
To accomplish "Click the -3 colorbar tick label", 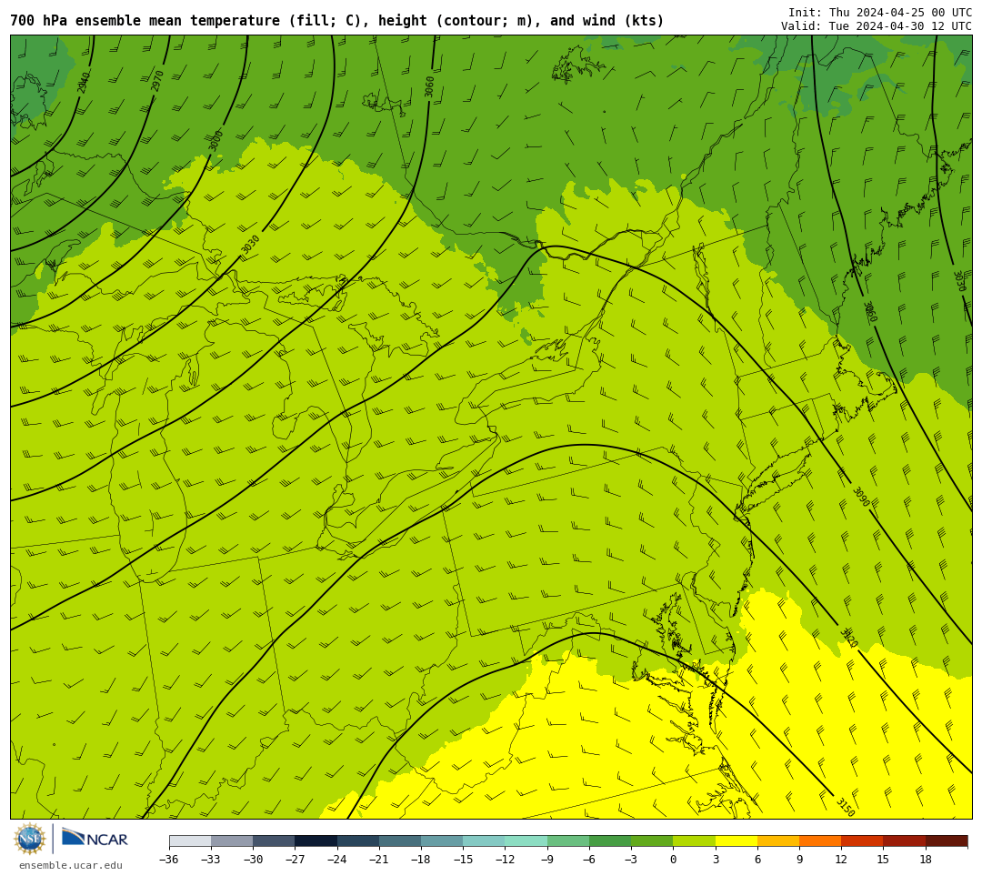I will [631, 859].
